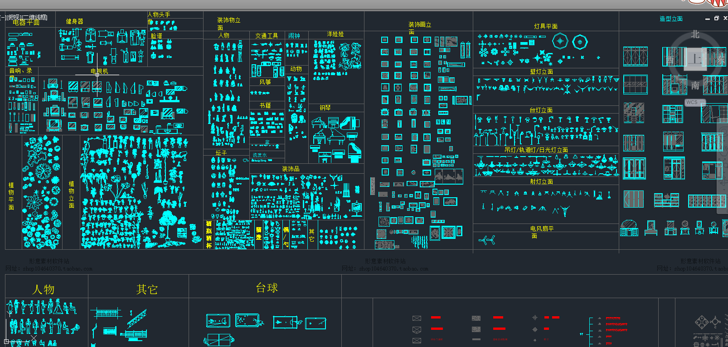The height and width of the screenshot is (347, 728).
Task: Click the 电器平面 heading text
Action: (26, 22)
